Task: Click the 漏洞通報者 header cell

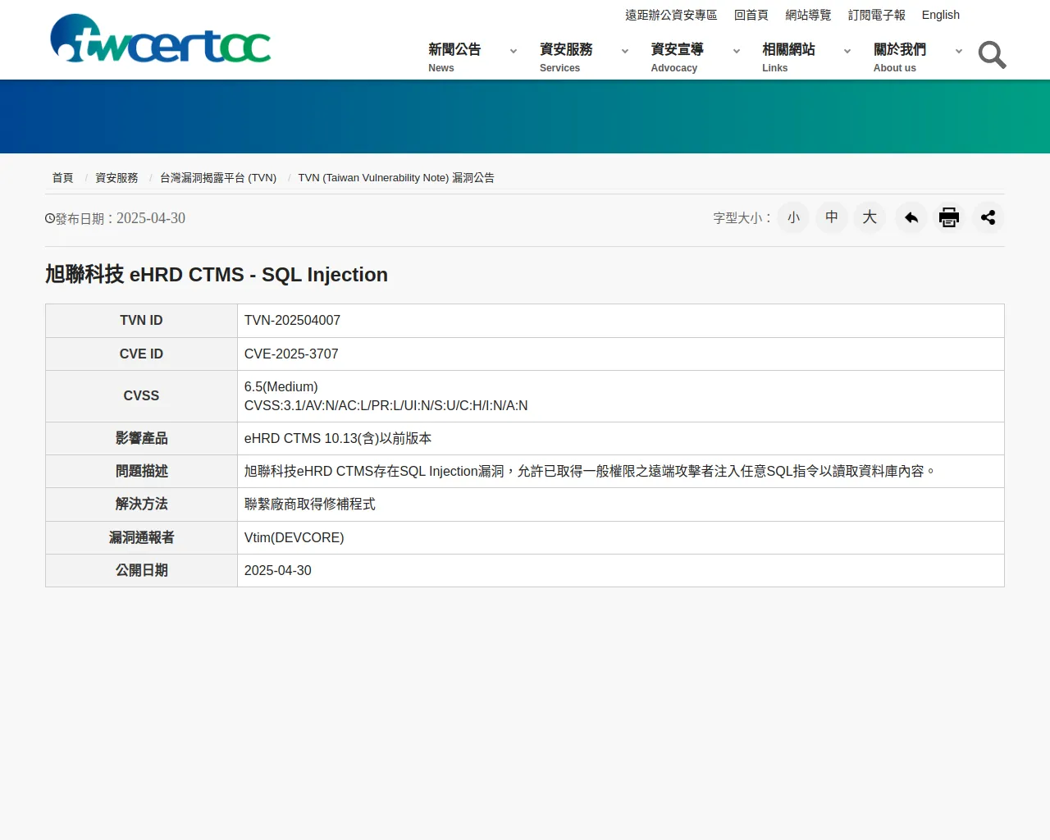Action: (141, 537)
